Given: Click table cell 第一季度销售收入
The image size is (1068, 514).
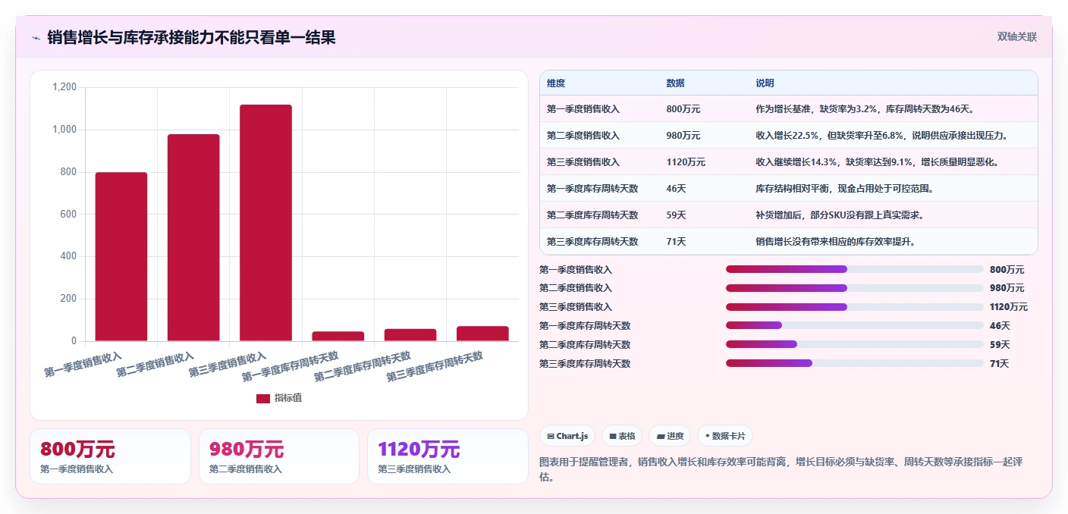Looking at the screenshot, I should tap(583, 109).
